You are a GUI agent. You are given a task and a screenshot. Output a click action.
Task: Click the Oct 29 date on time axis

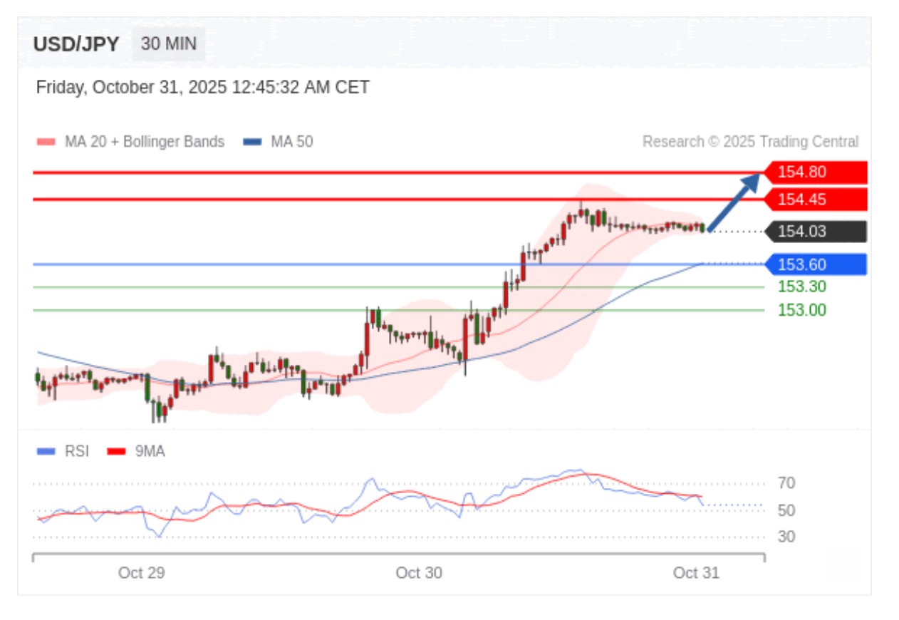(142, 573)
